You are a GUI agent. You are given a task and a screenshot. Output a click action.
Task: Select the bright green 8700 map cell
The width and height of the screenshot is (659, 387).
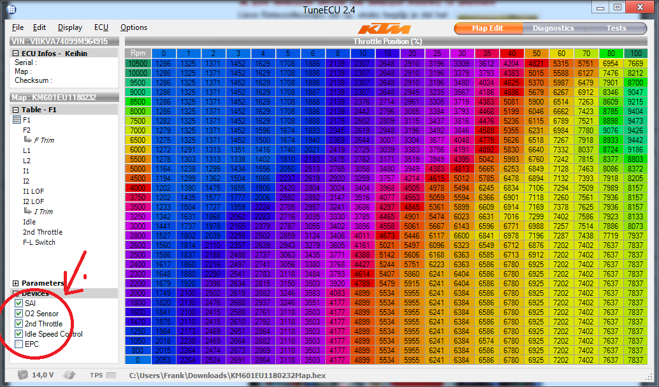tap(635, 83)
